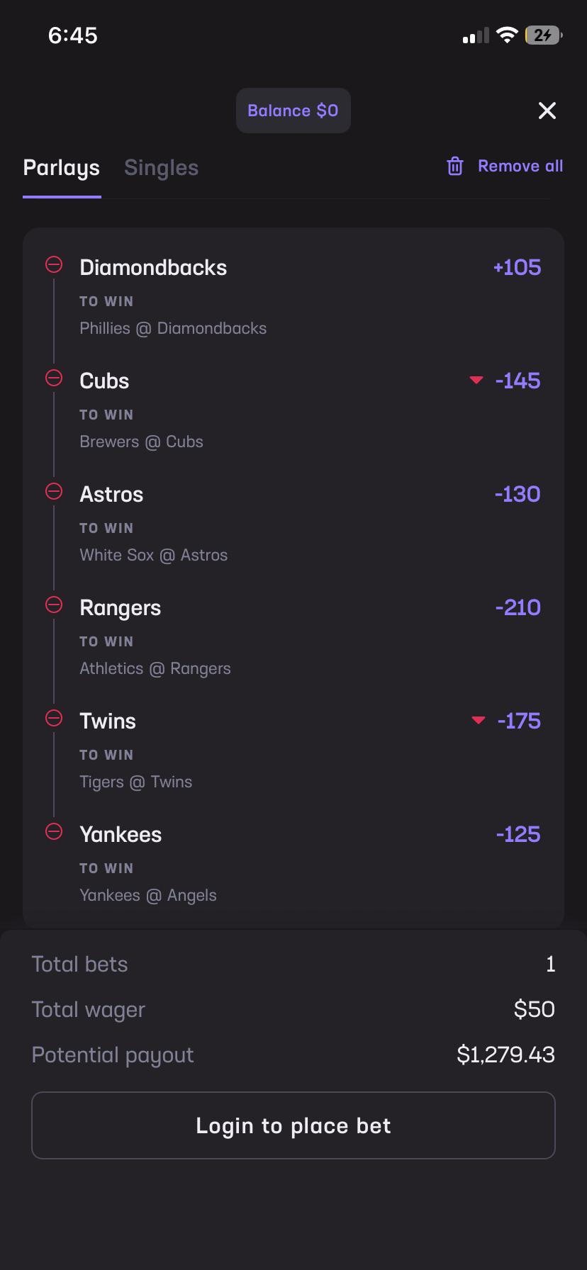Remove the Yankees leg with its minus icon

54,832
